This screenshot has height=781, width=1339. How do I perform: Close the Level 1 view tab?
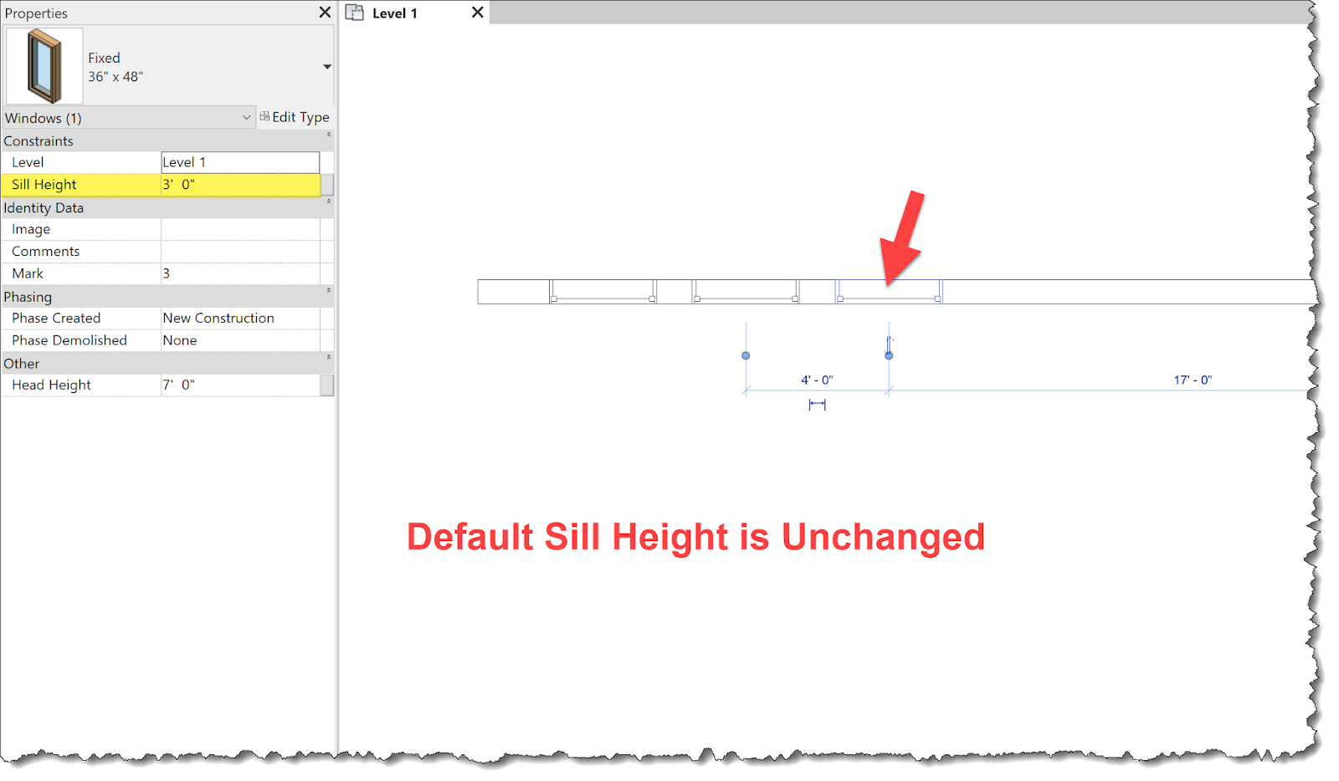coord(477,13)
